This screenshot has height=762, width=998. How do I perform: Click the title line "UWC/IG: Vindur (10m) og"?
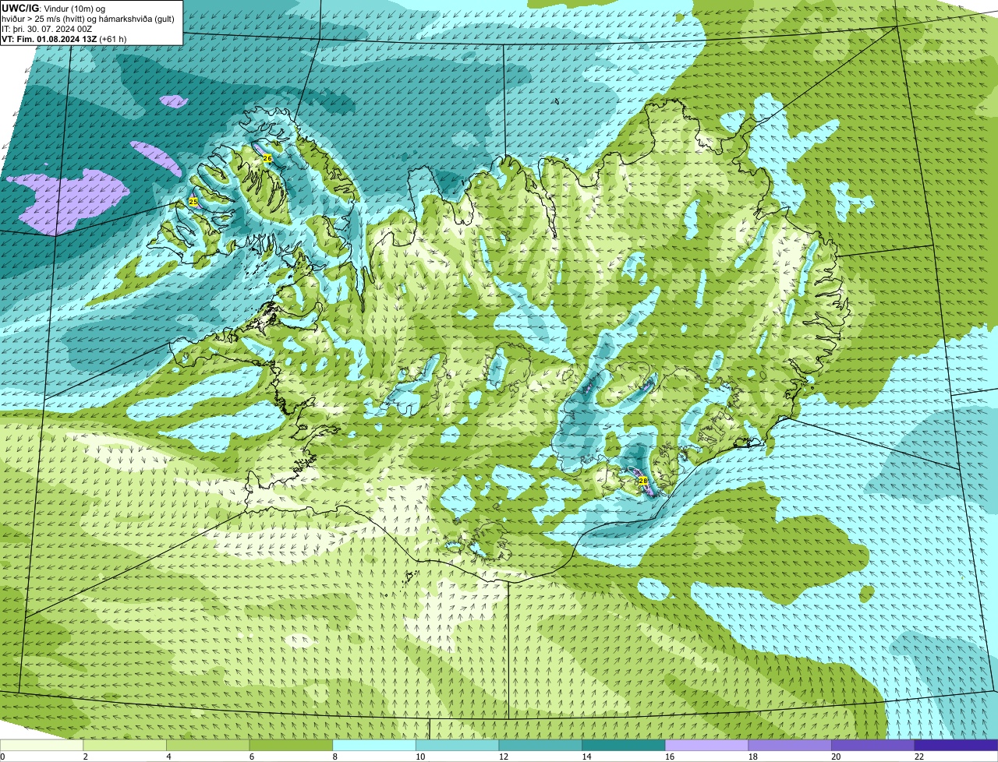(54, 8)
